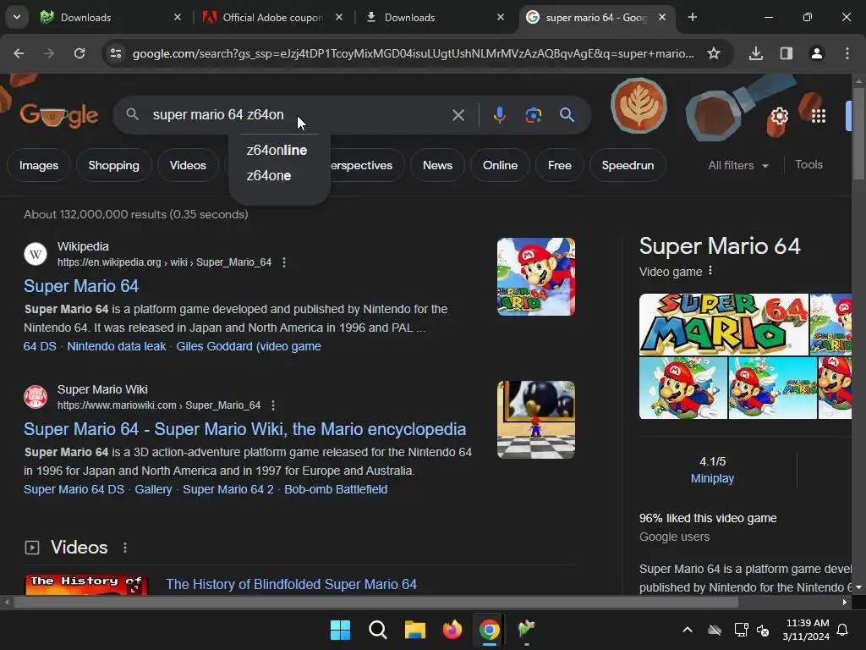Image resolution: width=866 pixels, height=650 pixels.
Task: Open more options for Super Mario Wiki result
Action: tap(273, 405)
